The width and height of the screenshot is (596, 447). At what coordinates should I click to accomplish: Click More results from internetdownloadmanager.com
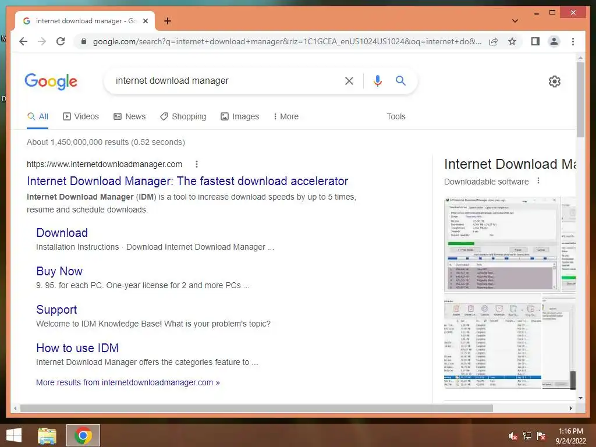pyautogui.click(x=127, y=382)
